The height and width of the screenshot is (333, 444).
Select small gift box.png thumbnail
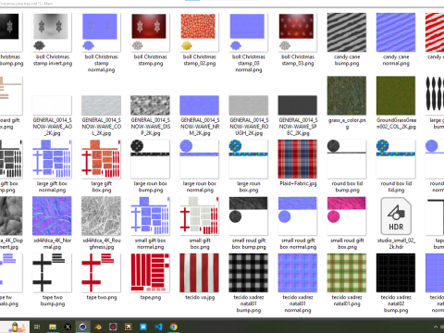pos(199,216)
